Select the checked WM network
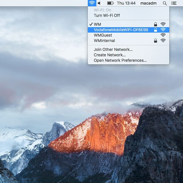Image resolution: width=183 pixels, height=183 pixels. coord(98,24)
